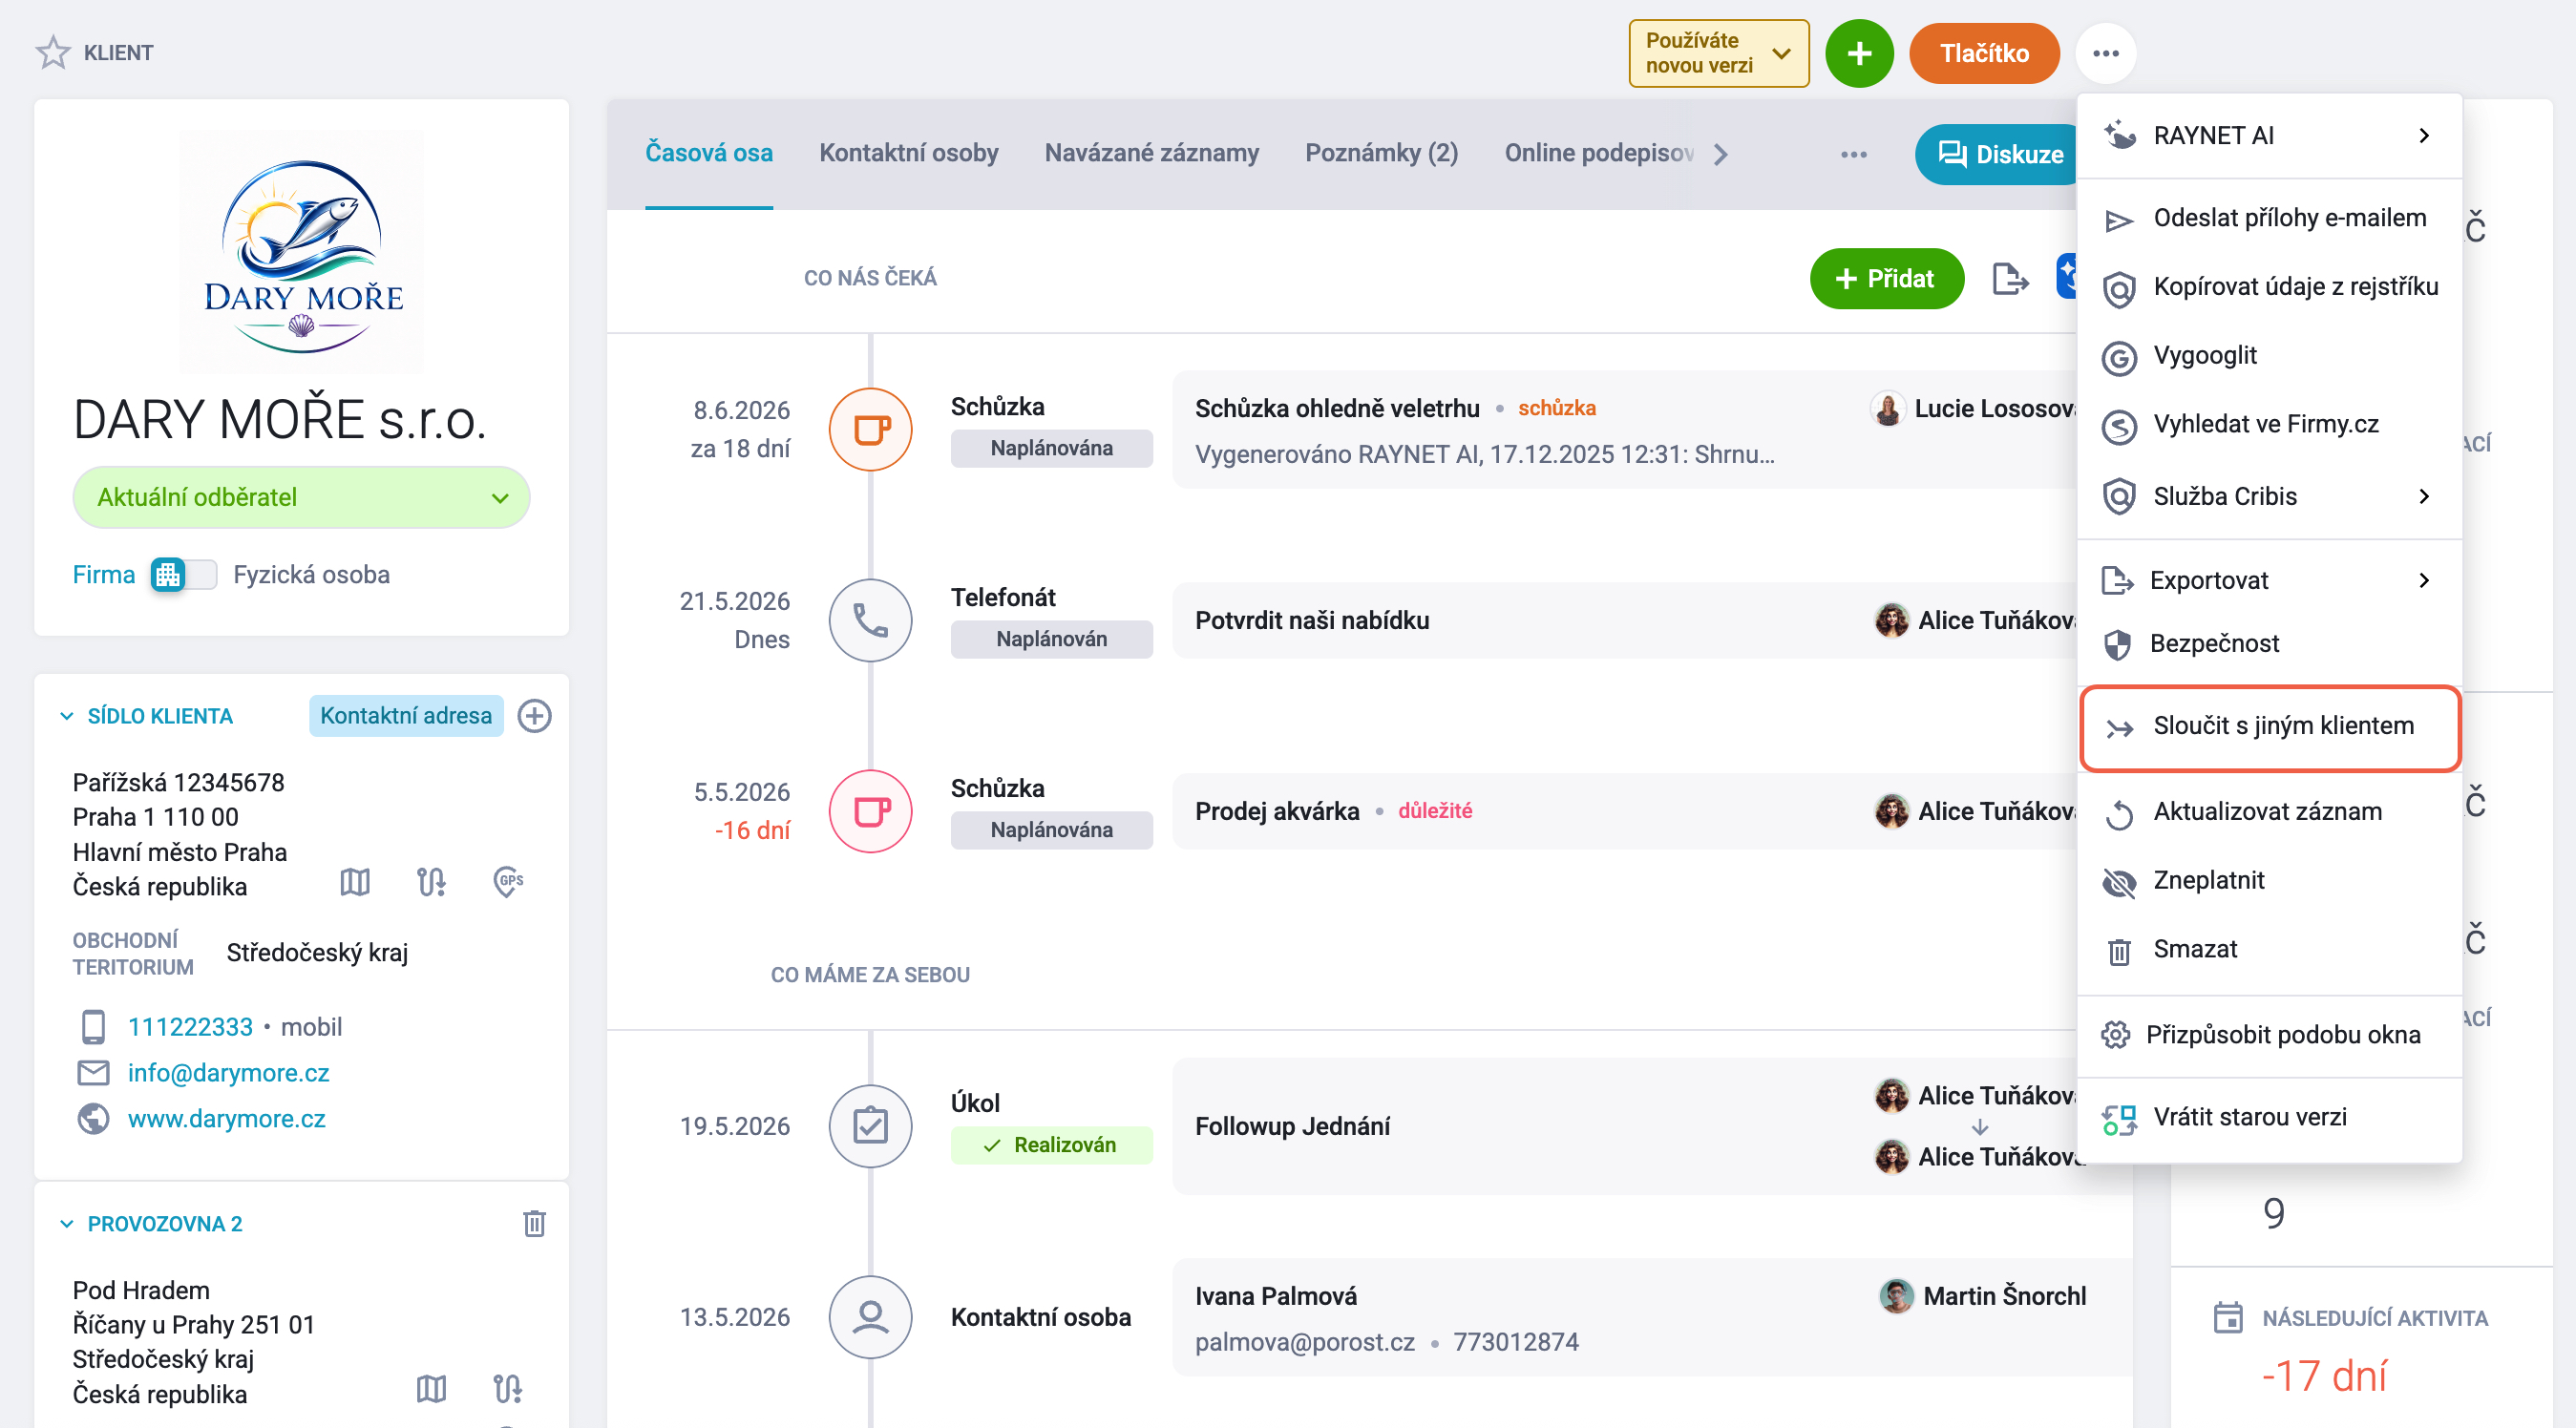Open the info@darymore.cz email link
Viewport: 2576px width, 1428px height.
[228, 1072]
